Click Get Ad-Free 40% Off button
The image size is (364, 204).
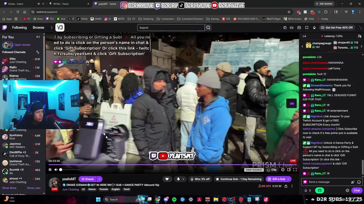coord(337,27)
